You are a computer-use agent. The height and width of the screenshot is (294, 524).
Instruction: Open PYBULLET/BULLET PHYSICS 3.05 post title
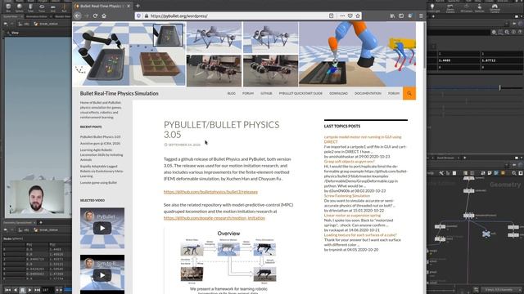click(221, 129)
